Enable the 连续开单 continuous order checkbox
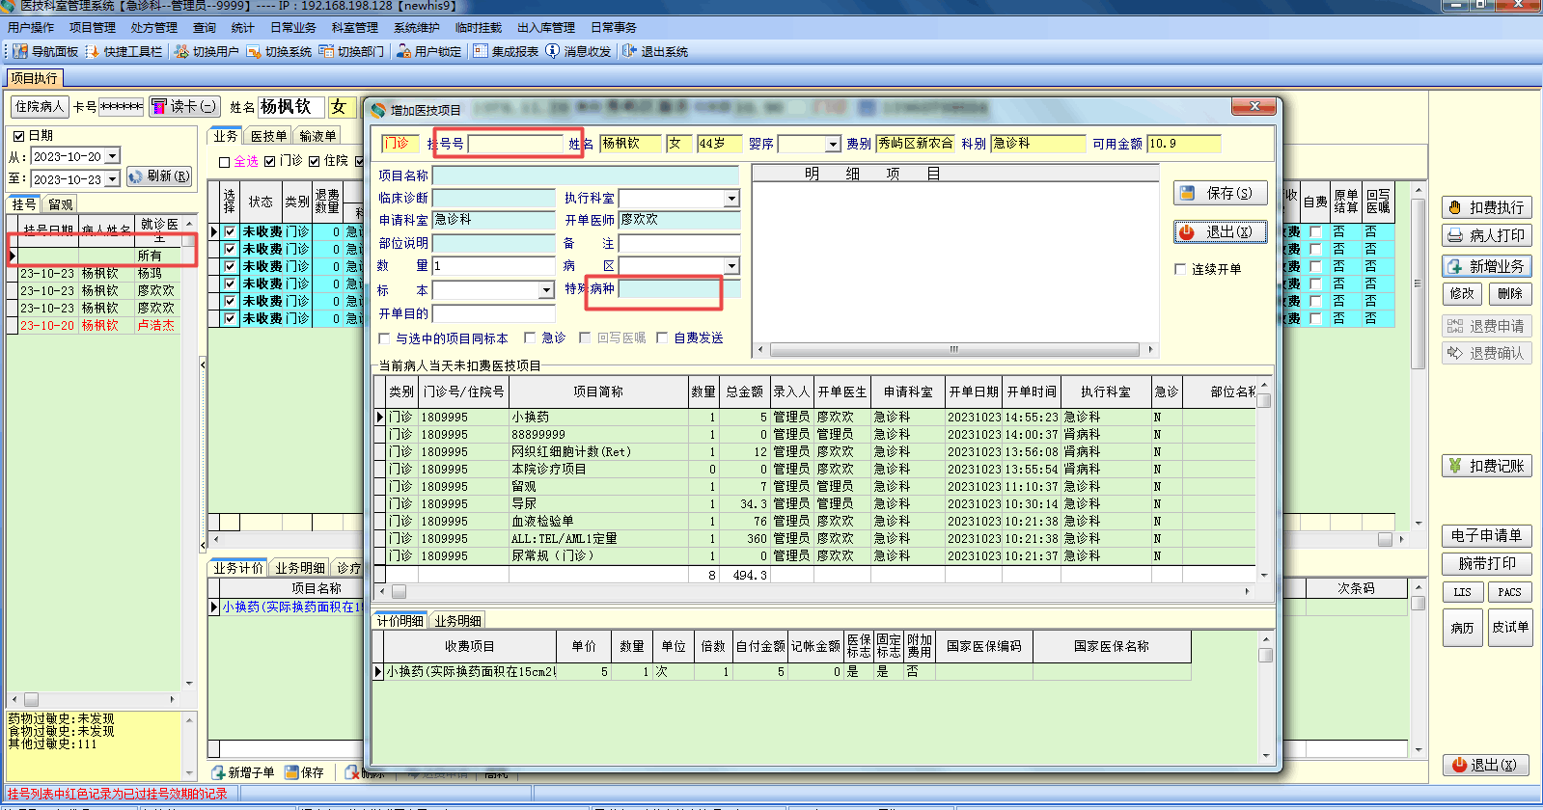The image size is (1543, 810). pyautogui.click(x=1180, y=269)
